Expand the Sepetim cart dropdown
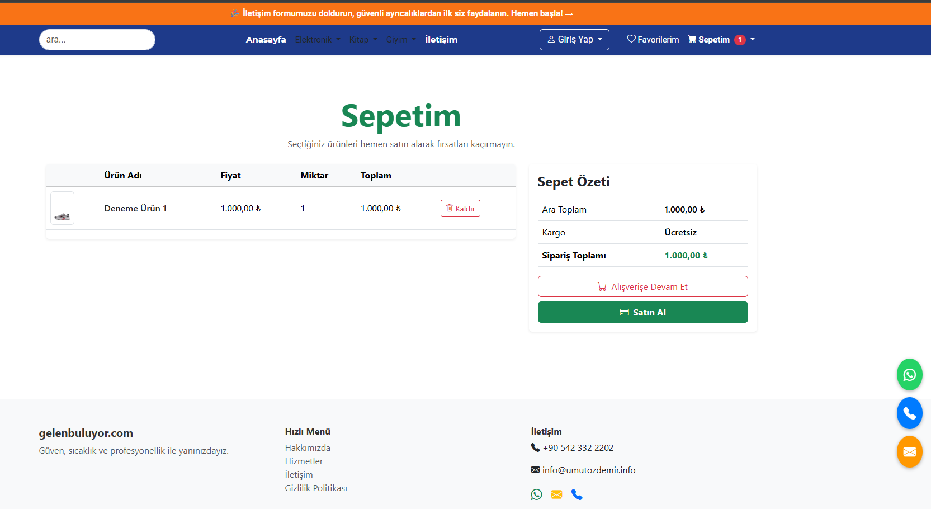 point(753,40)
